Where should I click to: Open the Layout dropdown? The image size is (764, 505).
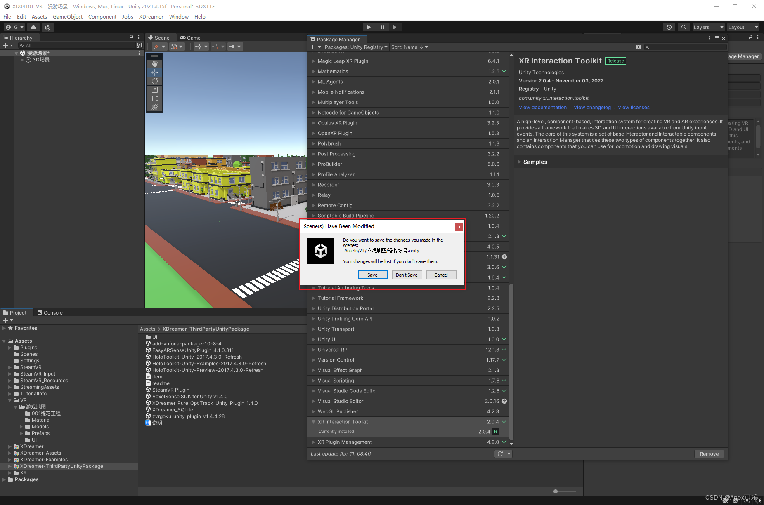click(743, 27)
